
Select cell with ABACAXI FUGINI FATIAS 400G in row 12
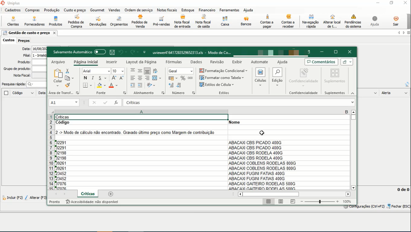coord(289,174)
